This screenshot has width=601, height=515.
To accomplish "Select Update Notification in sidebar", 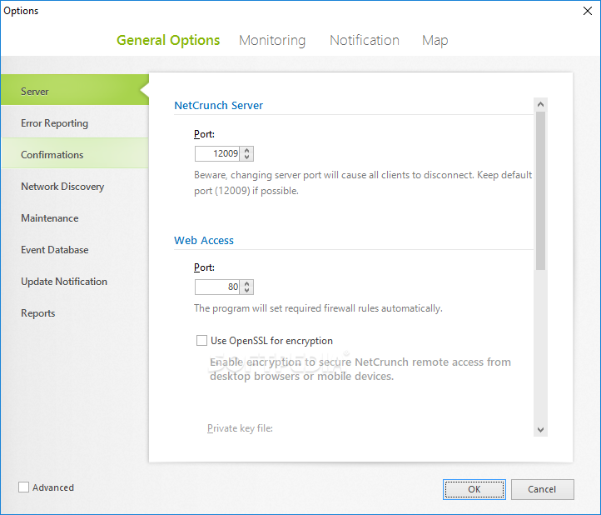I will point(75,282).
